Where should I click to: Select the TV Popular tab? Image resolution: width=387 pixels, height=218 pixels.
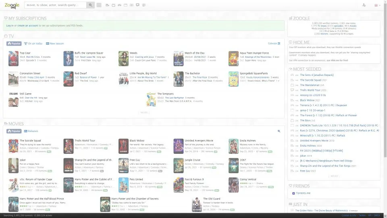click(x=14, y=44)
